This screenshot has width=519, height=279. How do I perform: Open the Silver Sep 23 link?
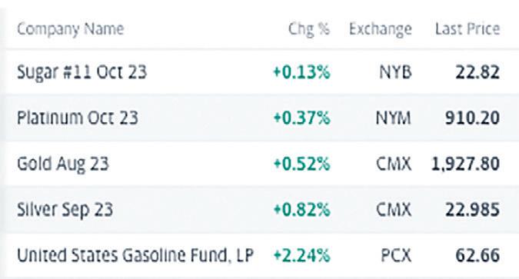pos(65,210)
